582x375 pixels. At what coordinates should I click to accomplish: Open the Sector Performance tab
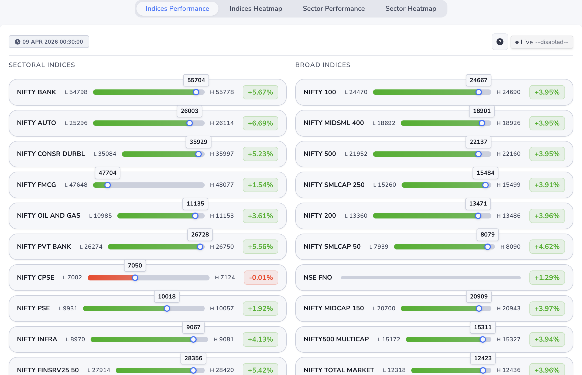point(334,8)
